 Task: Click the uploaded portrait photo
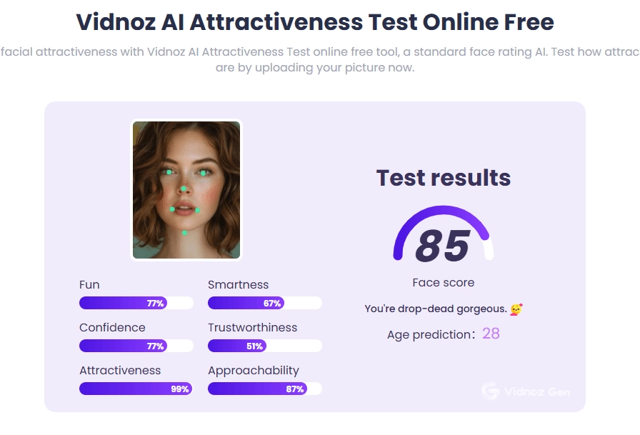[x=185, y=189]
